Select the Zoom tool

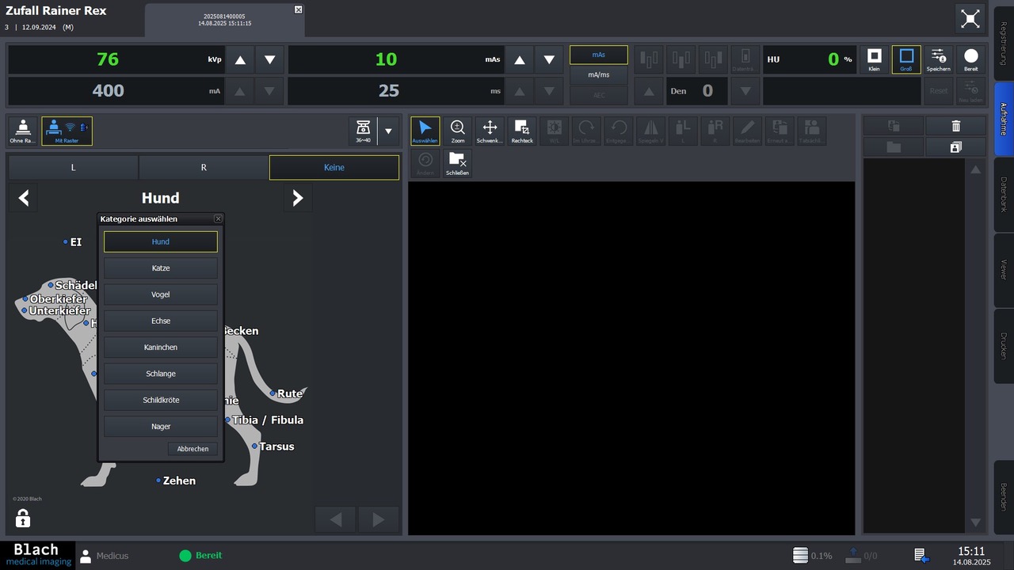pyautogui.click(x=458, y=131)
